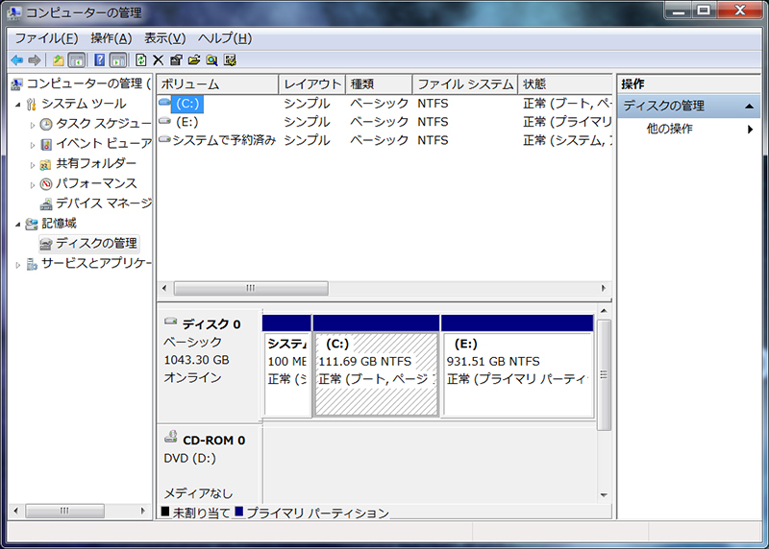Image resolution: width=769 pixels, height=549 pixels.
Task: Click the Delete (X) toolbar icon
Action: (x=159, y=60)
